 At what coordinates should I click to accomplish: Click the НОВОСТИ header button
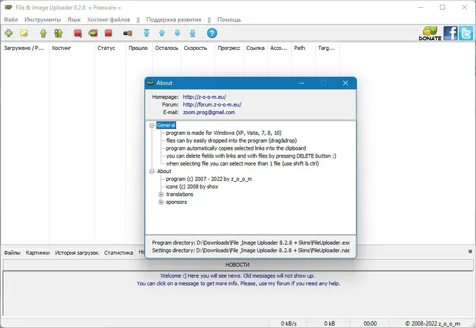point(237,264)
